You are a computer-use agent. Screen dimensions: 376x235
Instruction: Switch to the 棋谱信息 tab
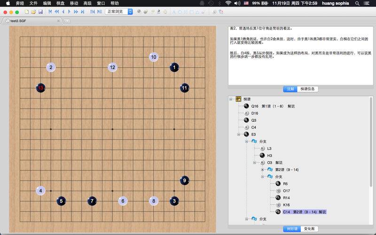coord(308,89)
